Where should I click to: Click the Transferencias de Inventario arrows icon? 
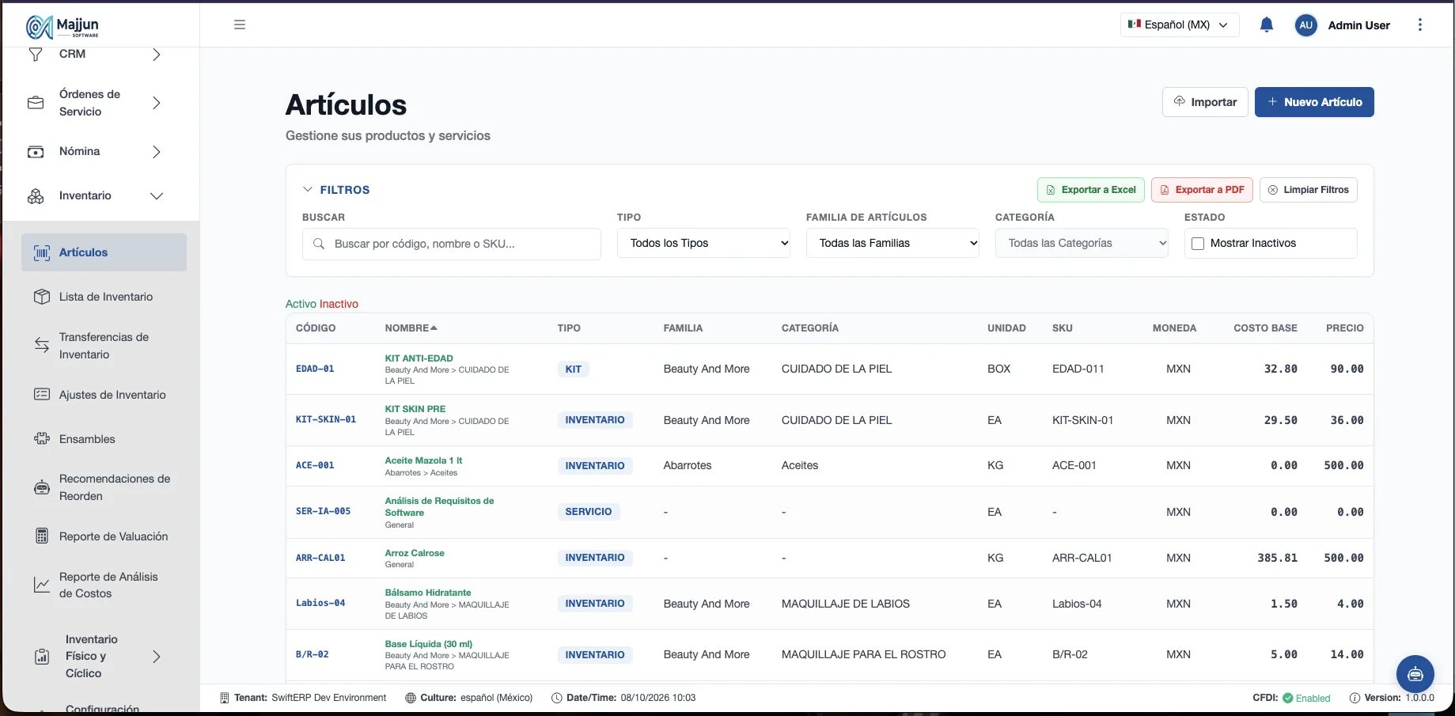[x=42, y=346]
